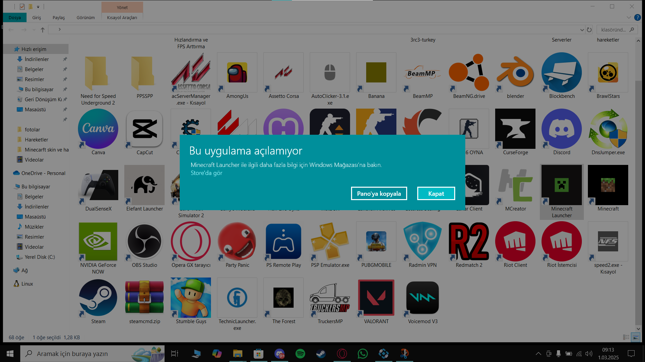The height and width of the screenshot is (362, 645).
Task: Expand the address bar history dropdown
Action: (582, 30)
